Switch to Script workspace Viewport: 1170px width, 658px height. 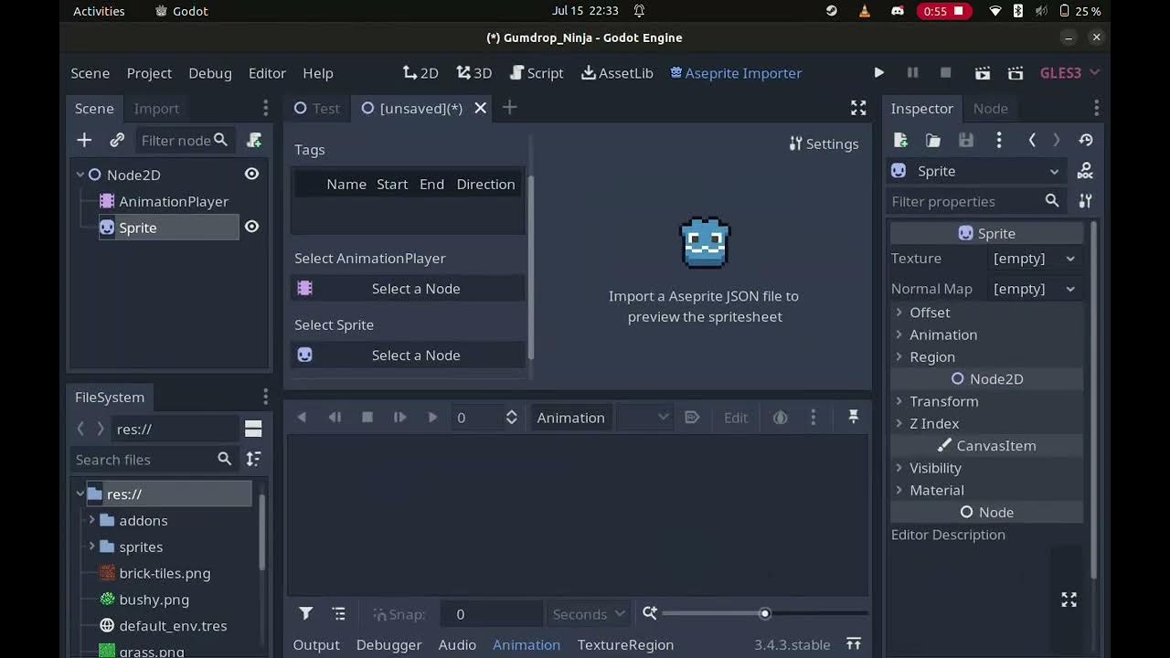(537, 73)
